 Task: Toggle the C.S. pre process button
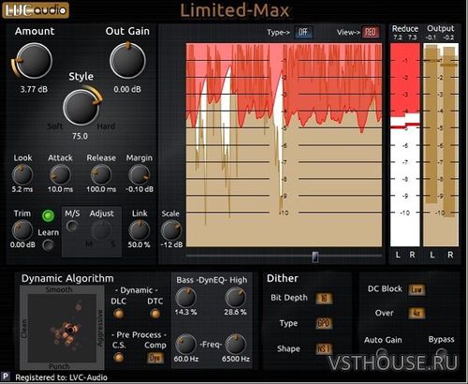pyautogui.click(x=119, y=358)
